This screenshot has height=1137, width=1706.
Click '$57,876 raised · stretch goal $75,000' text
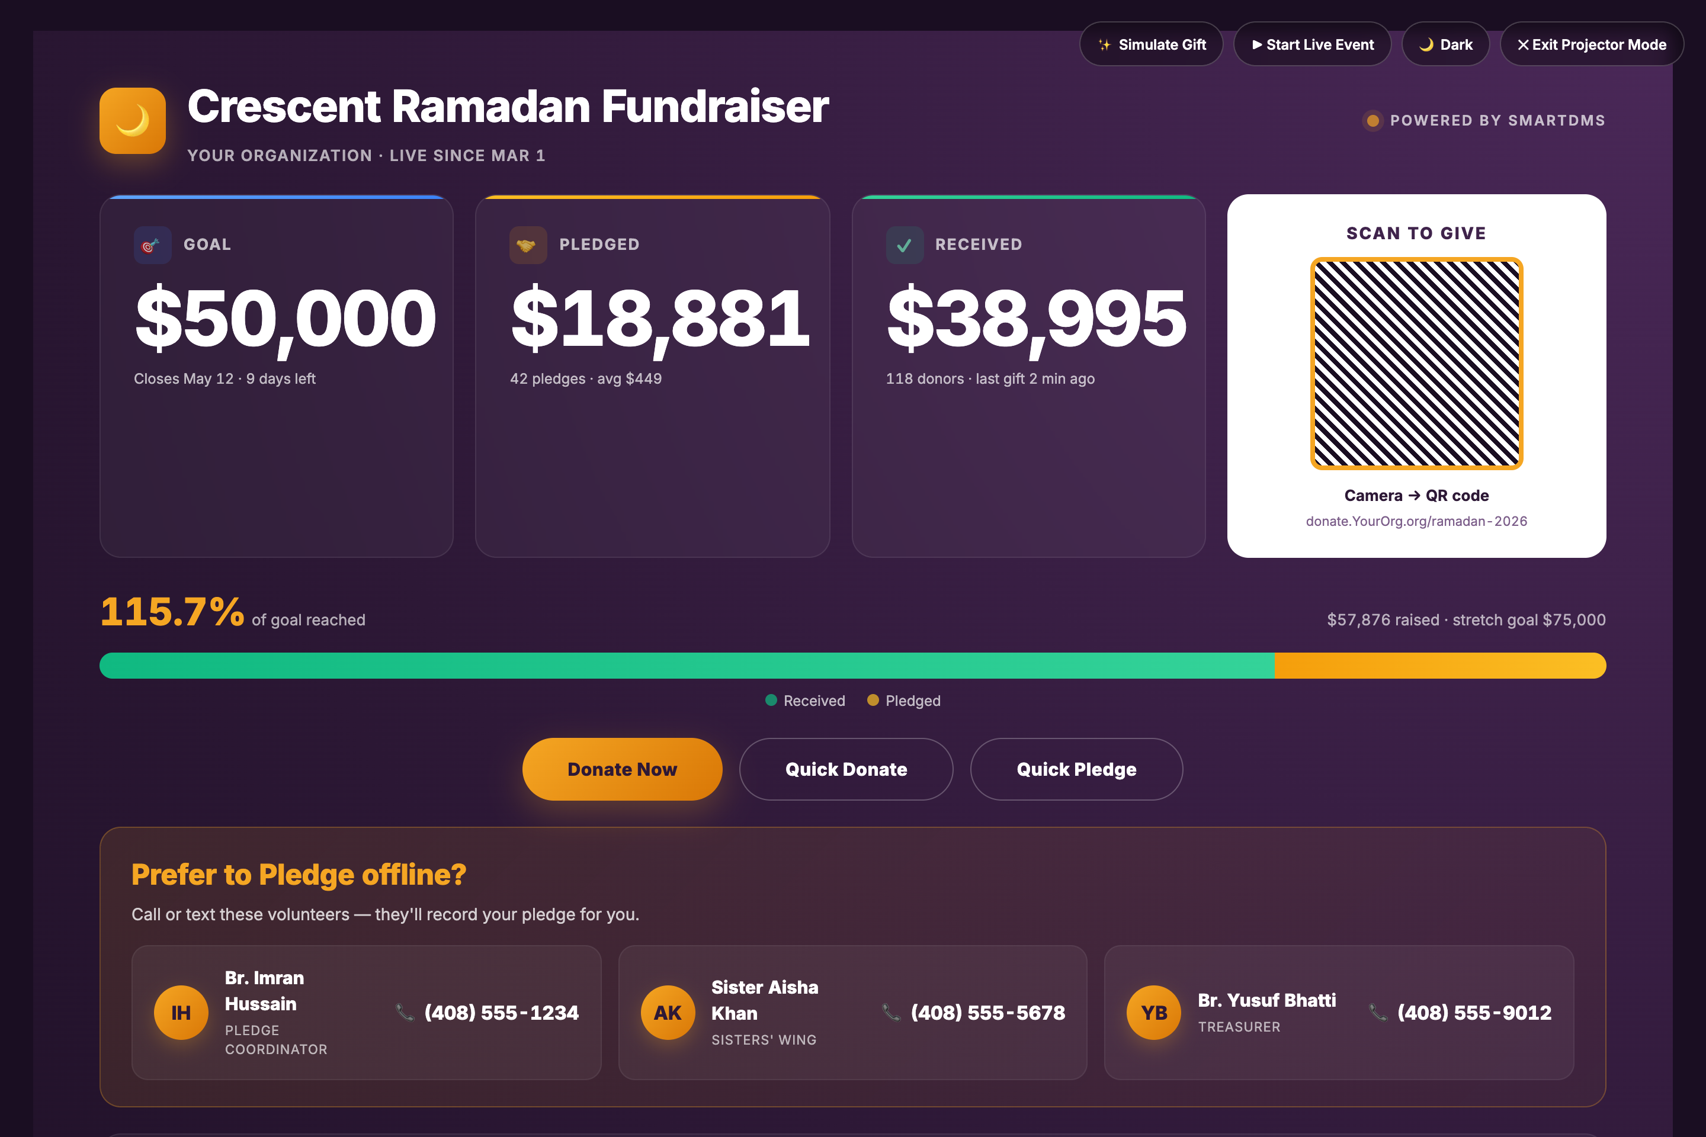(1466, 620)
